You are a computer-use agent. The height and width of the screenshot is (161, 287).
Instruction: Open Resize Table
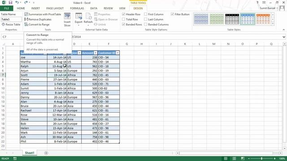11,25
